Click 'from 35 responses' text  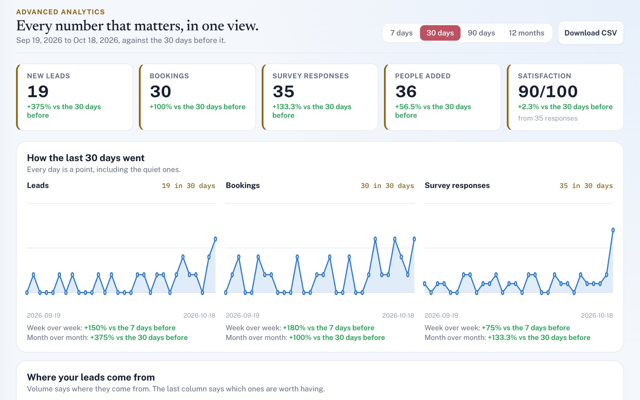(x=548, y=118)
